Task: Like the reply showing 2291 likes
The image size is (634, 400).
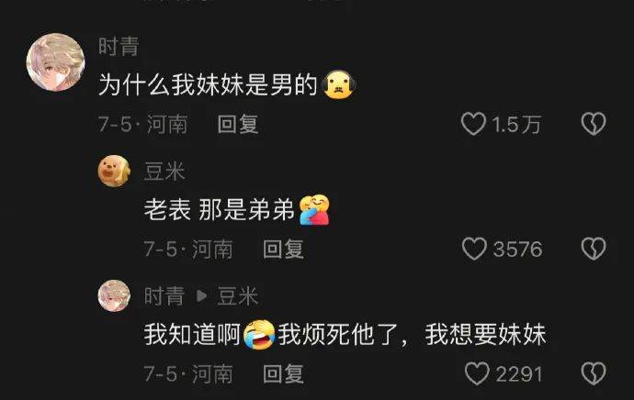Action: pos(477,373)
